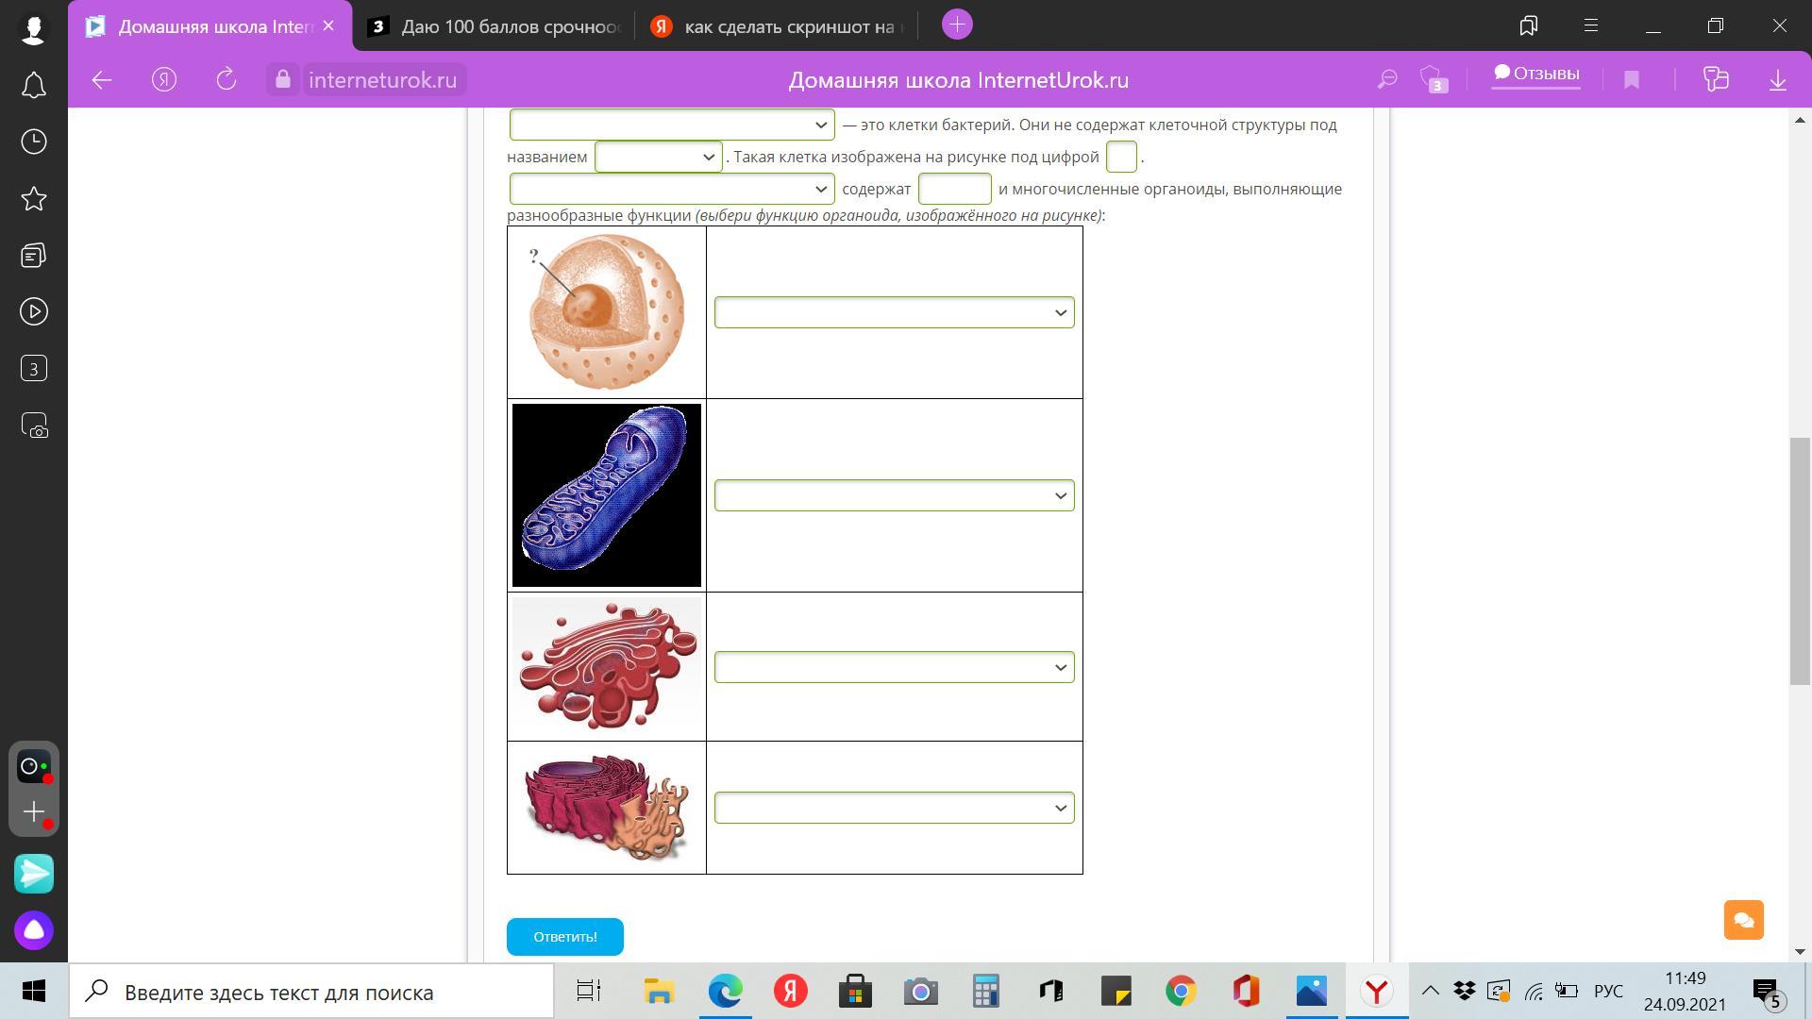
Task: Click the bookmarks/favorites icon in toolbar
Action: [x=1528, y=25]
